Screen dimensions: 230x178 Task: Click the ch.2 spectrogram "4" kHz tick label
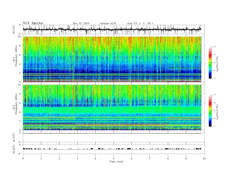tap(20, 112)
